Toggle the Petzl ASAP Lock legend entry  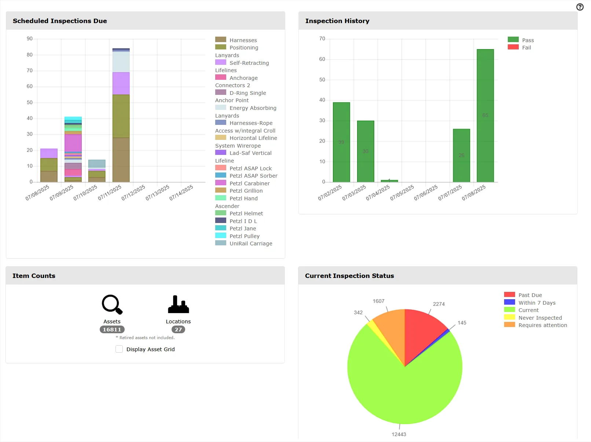[x=243, y=168]
